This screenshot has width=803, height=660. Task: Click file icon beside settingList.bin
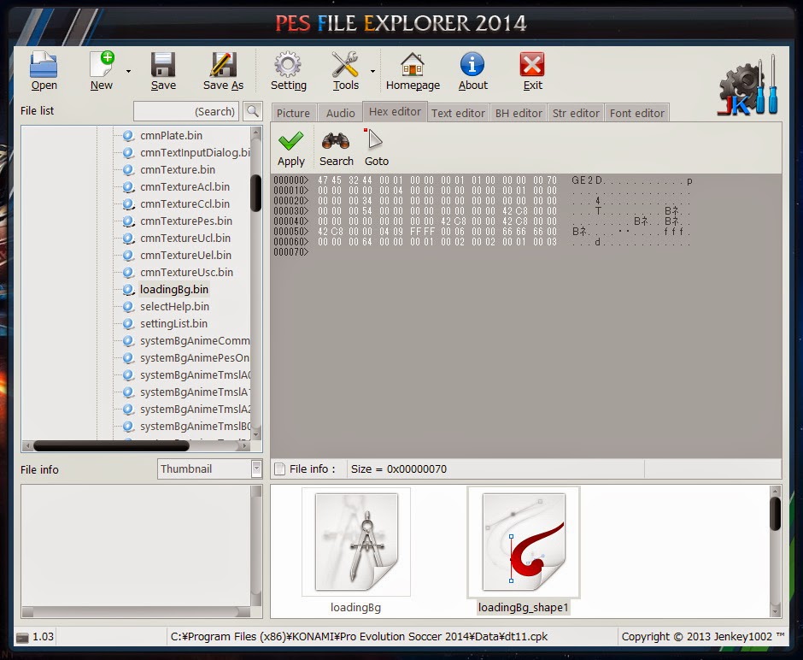(128, 324)
